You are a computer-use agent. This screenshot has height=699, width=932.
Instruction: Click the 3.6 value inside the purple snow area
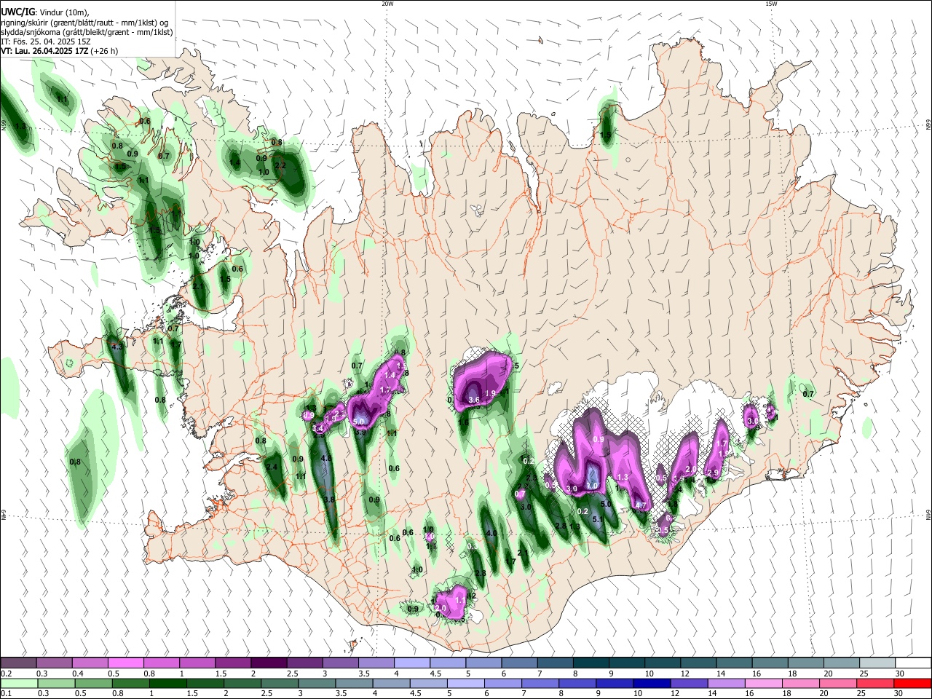(473, 400)
